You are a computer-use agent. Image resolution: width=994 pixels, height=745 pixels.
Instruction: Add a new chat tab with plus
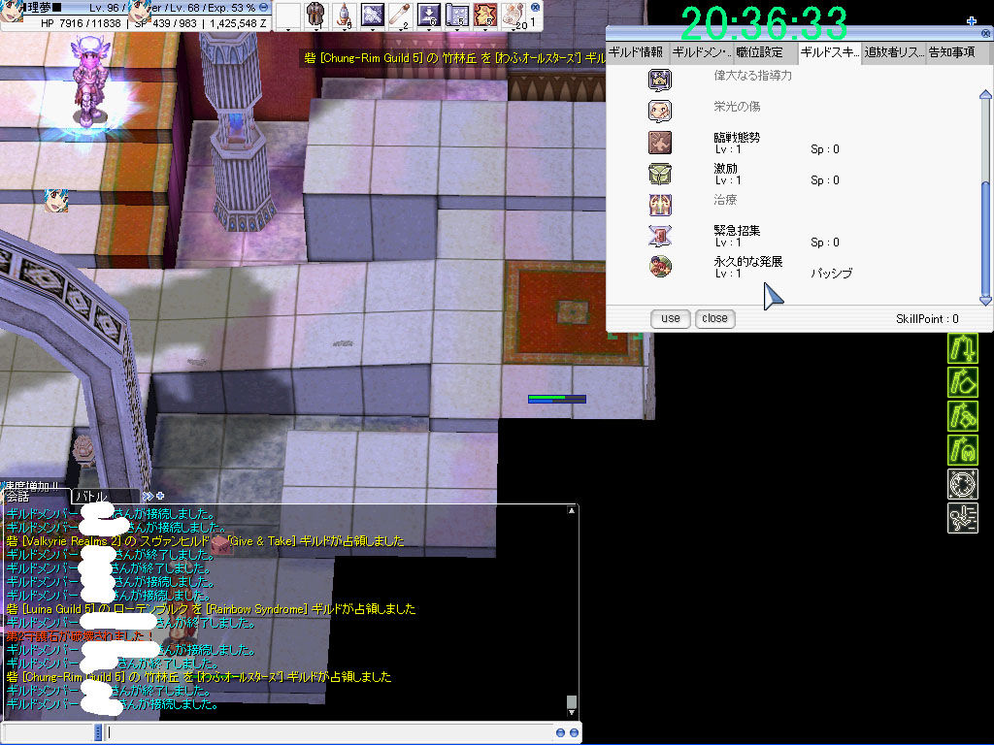pyautogui.click(x=160, y=496)
